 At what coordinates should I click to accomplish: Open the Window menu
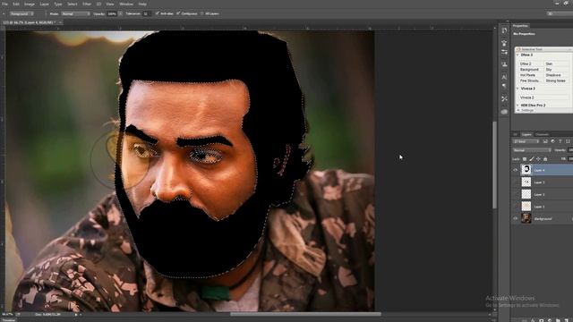pyautogui.click(x=126, y=4)
